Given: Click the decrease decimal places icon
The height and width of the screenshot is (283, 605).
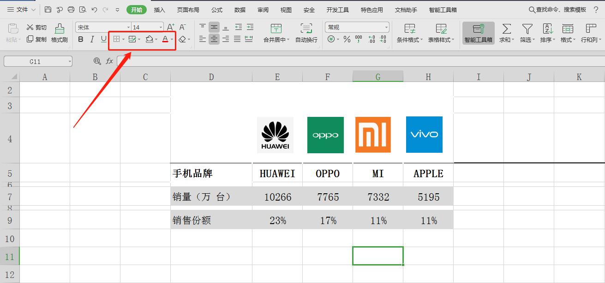Looking at the screenshot, I should (x=383, y=40).
